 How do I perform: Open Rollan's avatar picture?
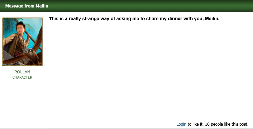[x=22, y=42]
